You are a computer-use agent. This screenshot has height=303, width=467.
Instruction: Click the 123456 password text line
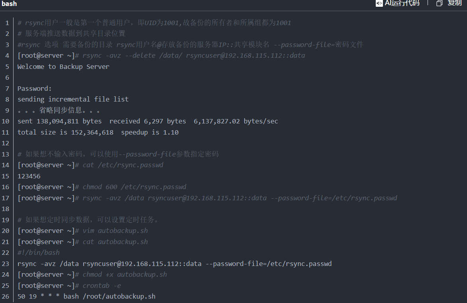pyautogui.click(x=28, y=176)
